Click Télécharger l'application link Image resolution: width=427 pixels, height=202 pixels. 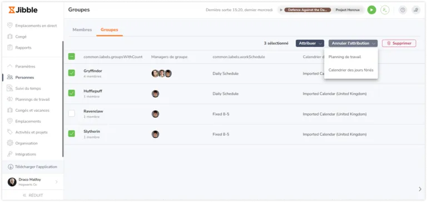(33, 167)
